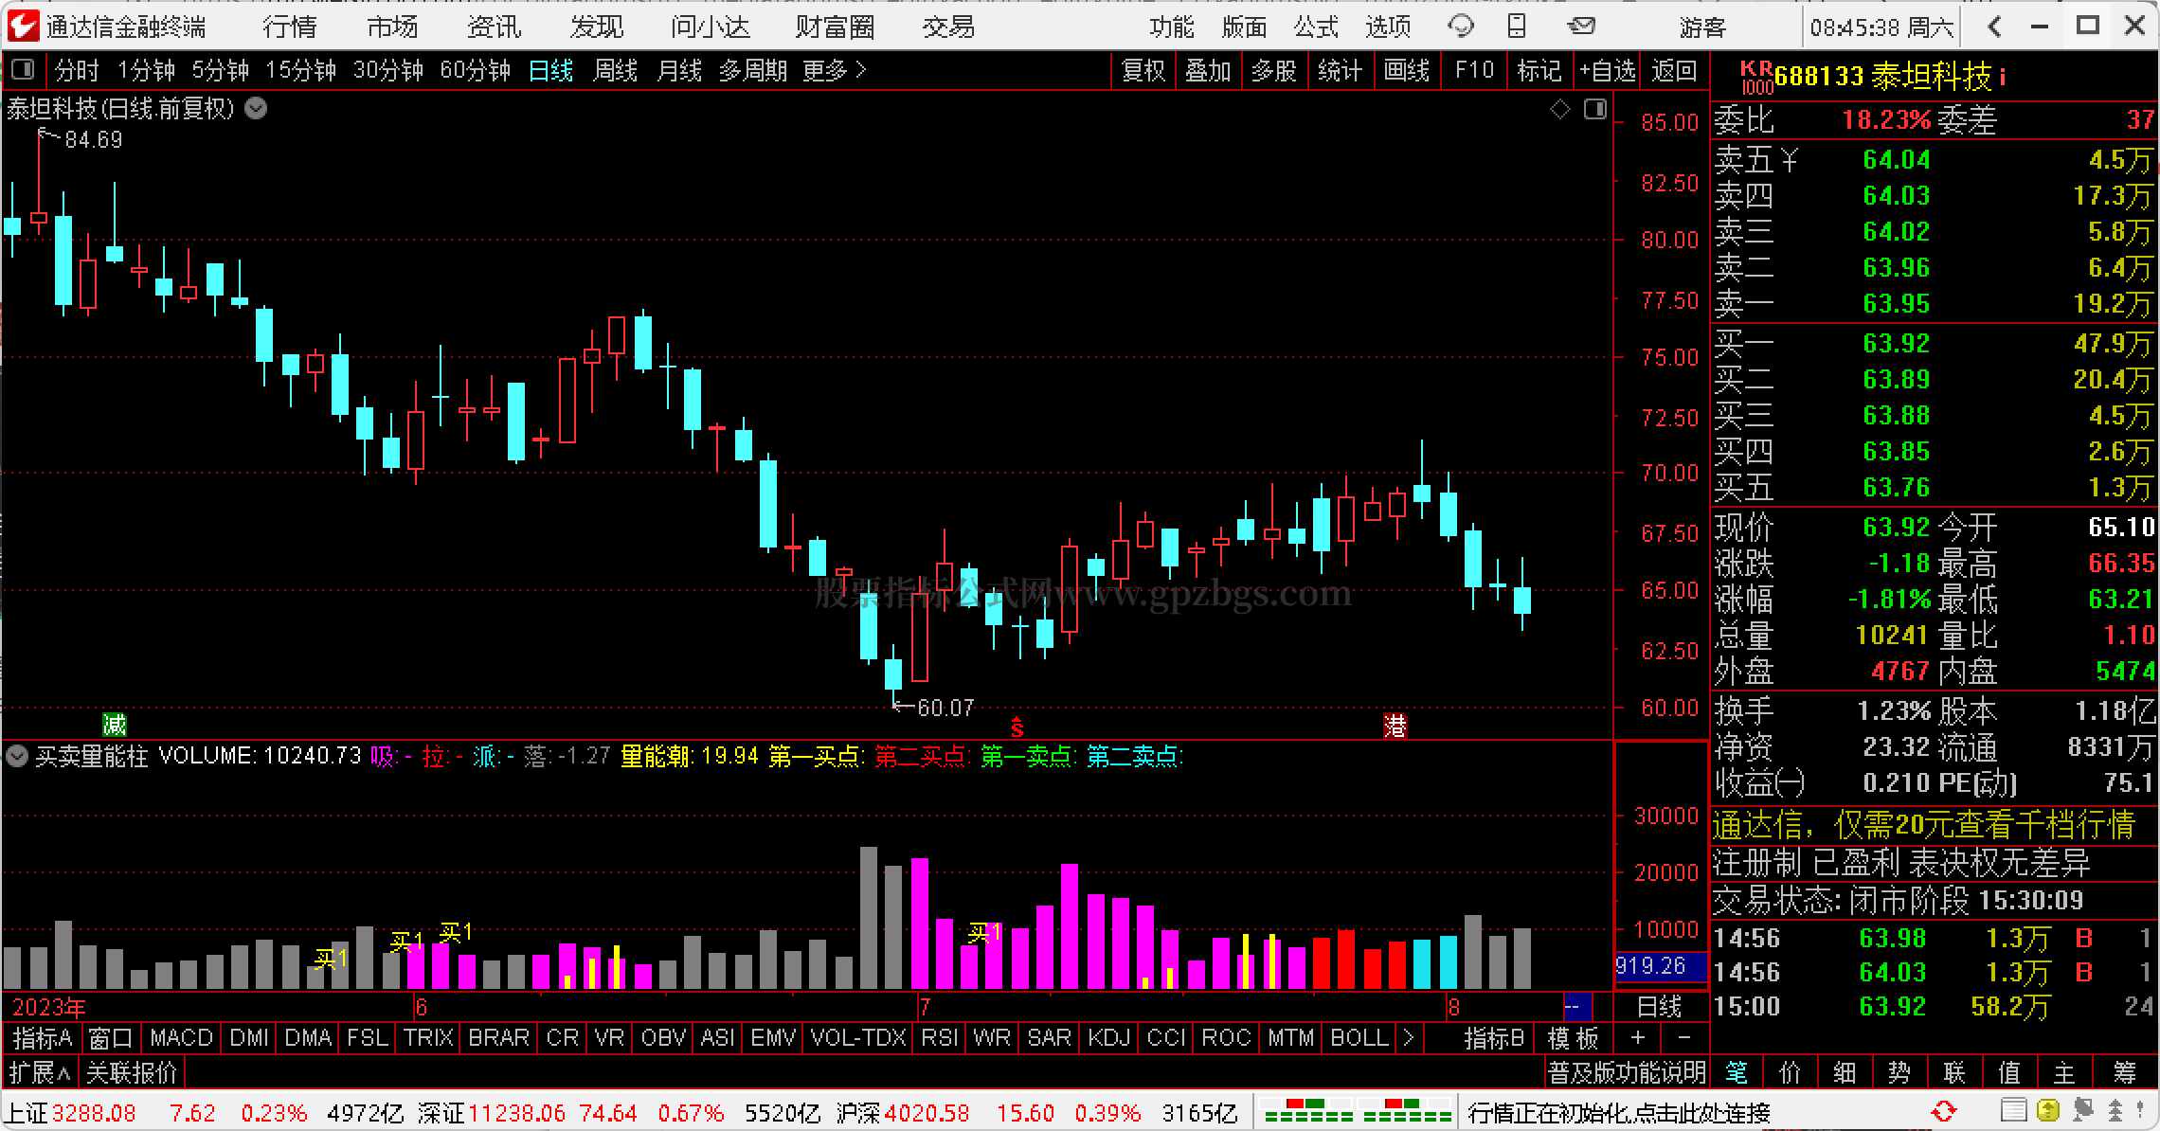
Task: Select the MACD indicator tab
Action: (x=181, y=1037)
